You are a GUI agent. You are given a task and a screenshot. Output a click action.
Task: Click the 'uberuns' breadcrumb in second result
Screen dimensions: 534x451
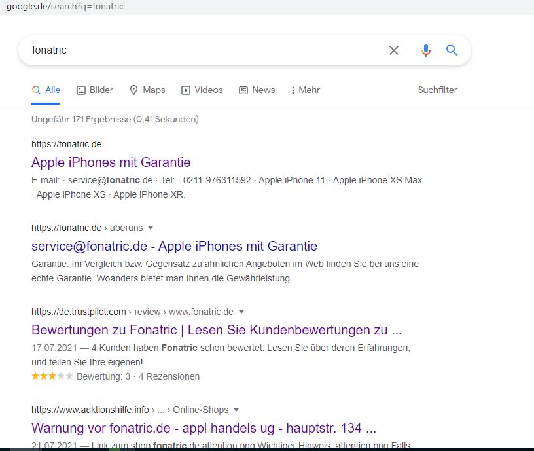(126, 228)
